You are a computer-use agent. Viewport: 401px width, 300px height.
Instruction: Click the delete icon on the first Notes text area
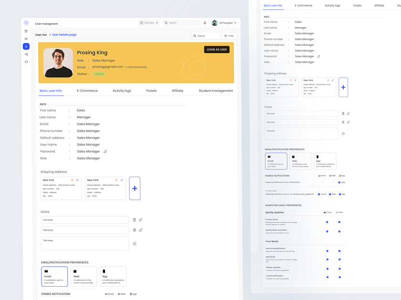[134, 220]
